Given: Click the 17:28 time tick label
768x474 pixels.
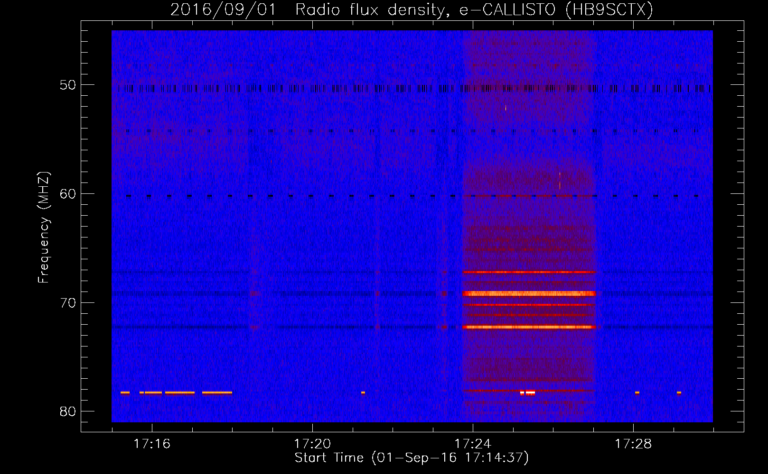Looking at the screenshot, I should click(x=633, y=444).
